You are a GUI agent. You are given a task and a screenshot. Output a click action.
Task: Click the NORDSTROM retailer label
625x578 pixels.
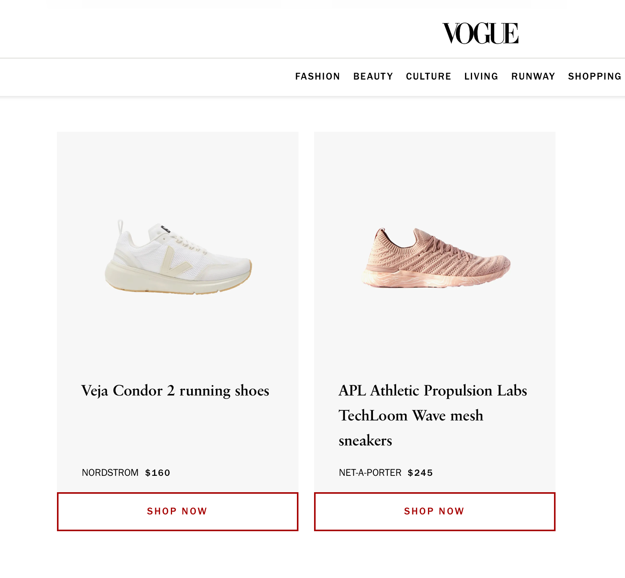pos(110,472)
